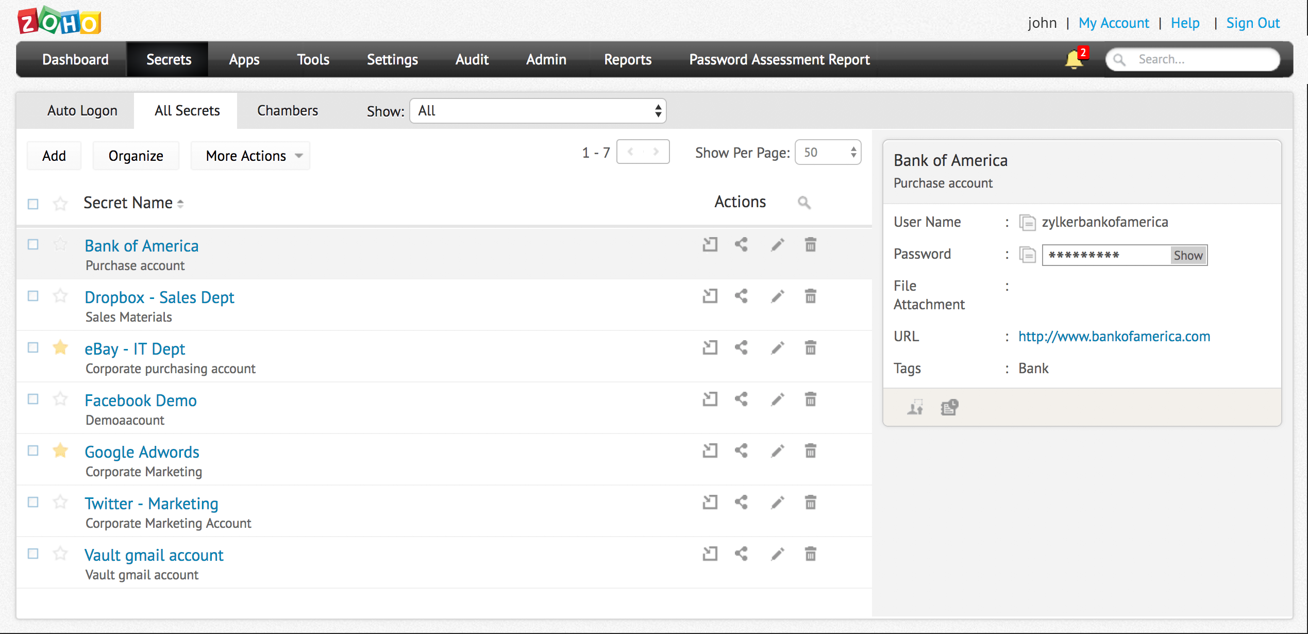1308x634 pixels.
Task: Delete the Facebook Demo secret
Action: pos(810,399)
